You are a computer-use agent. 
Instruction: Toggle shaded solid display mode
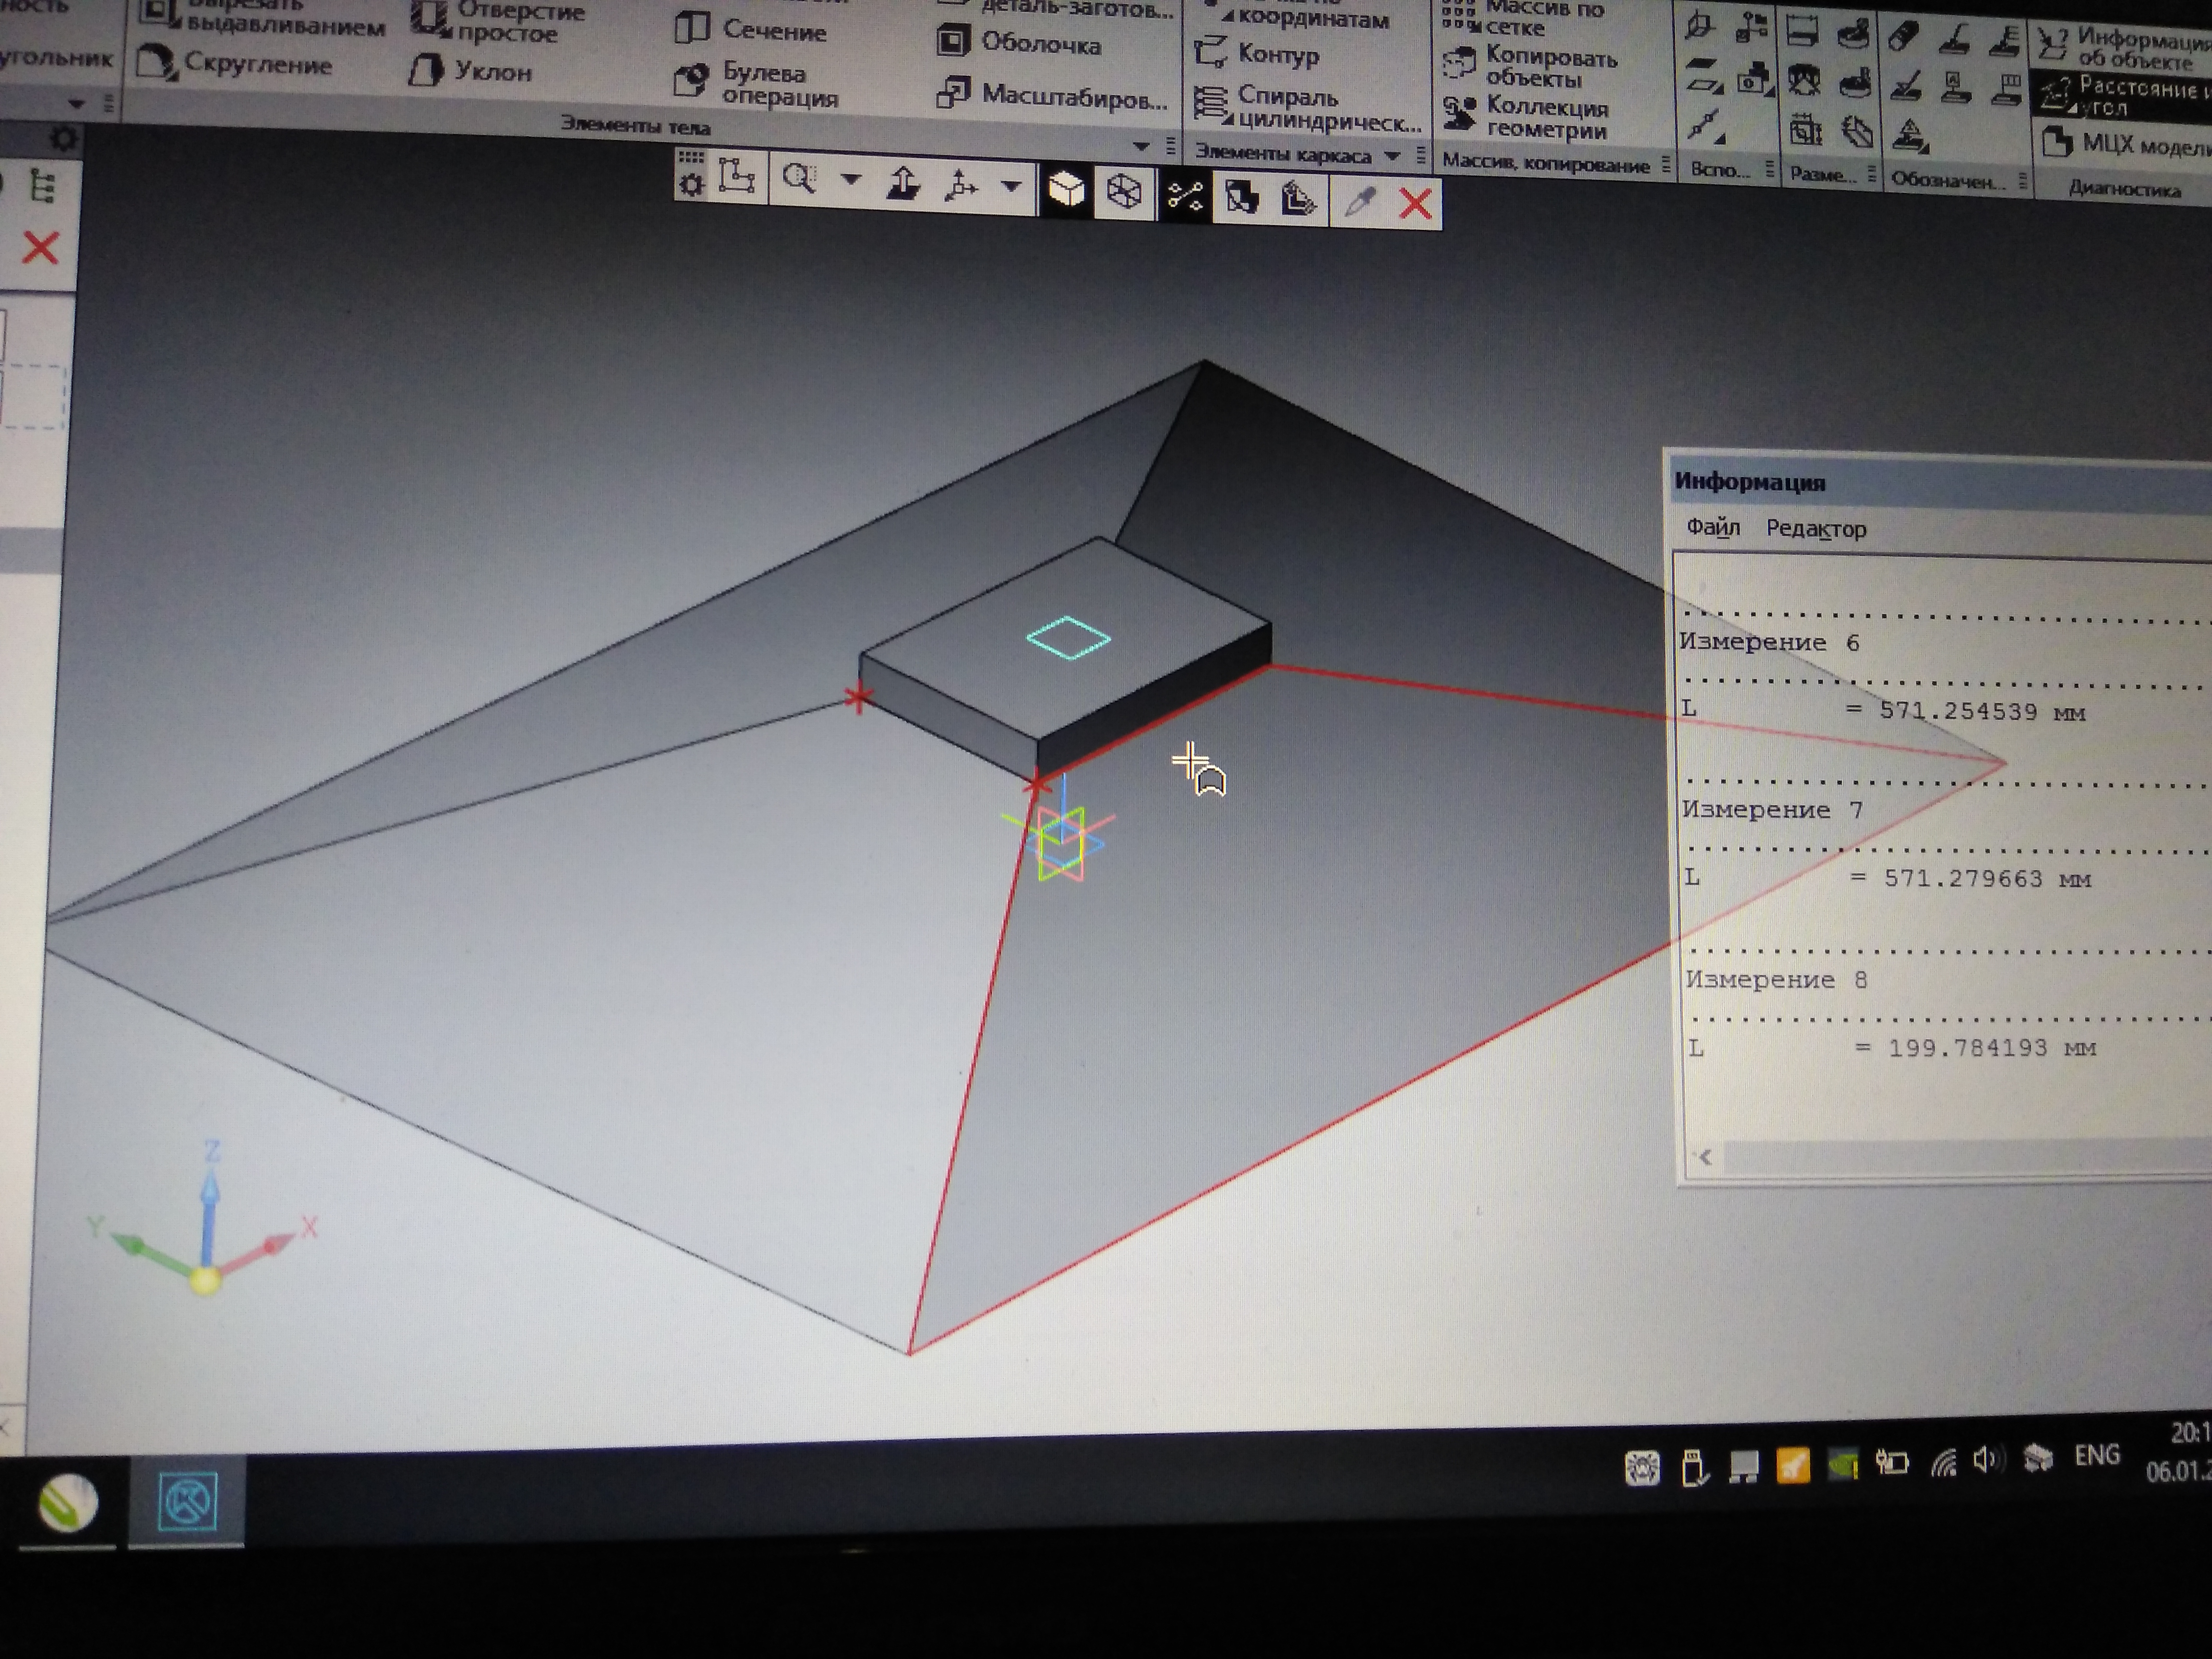click(1066, 189)
